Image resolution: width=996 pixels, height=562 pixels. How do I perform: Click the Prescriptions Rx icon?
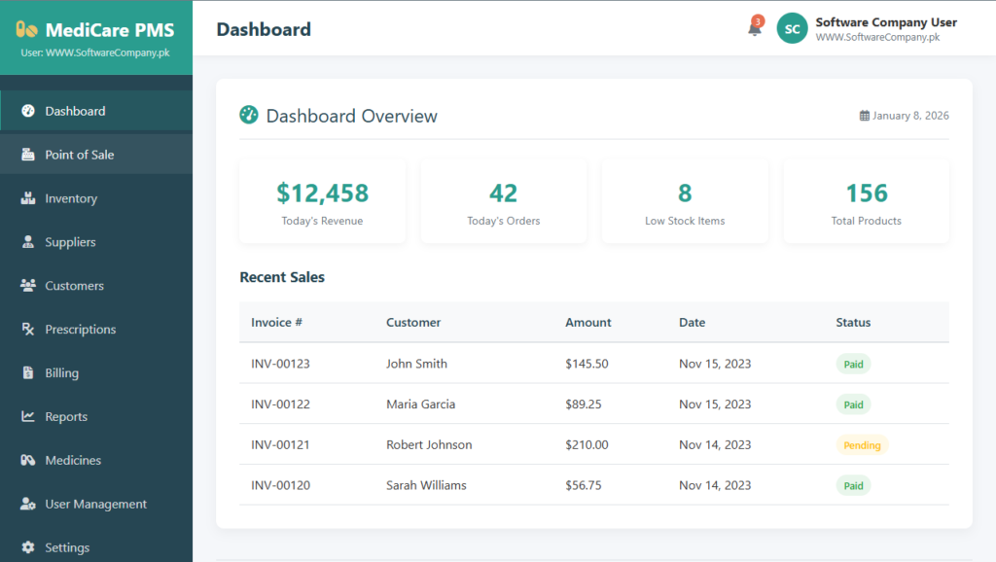pos(28,330)
